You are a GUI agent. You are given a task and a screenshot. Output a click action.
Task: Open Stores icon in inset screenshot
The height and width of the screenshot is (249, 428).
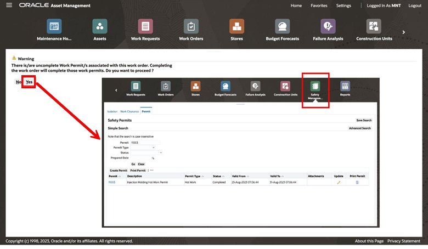click(195, 86)
